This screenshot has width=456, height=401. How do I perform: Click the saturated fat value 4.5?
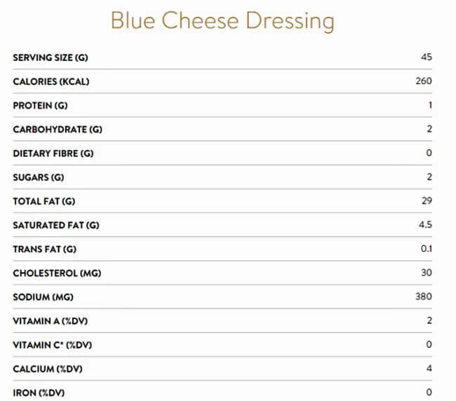click(425, 225)
